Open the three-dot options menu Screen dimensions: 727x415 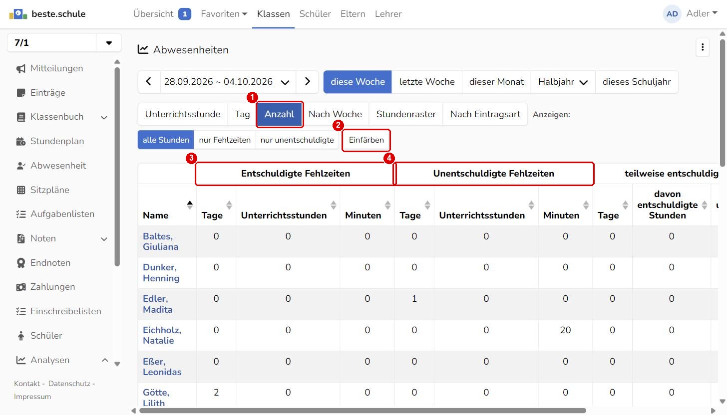click(703, 47)
